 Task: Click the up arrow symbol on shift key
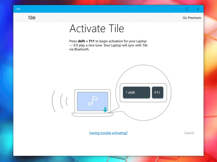(x=126, y=92)
